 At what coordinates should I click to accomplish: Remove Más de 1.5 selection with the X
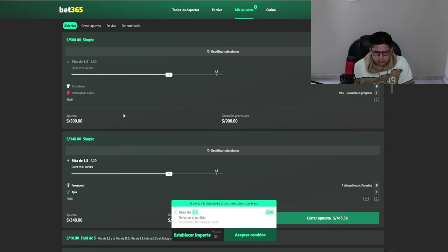point(175,212)
